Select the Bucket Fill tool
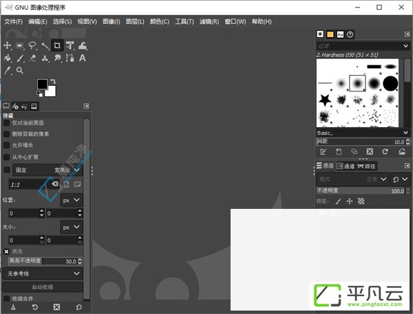Image resolution: width=413 pixels, height=314 pixels. [x=8, y=58]
